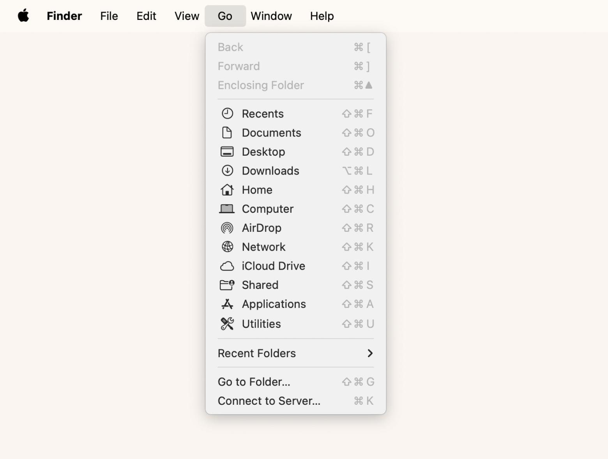Viewport: 608px width, 459px height.
Task: Open the File menu
Action: (x=109, y=16)
